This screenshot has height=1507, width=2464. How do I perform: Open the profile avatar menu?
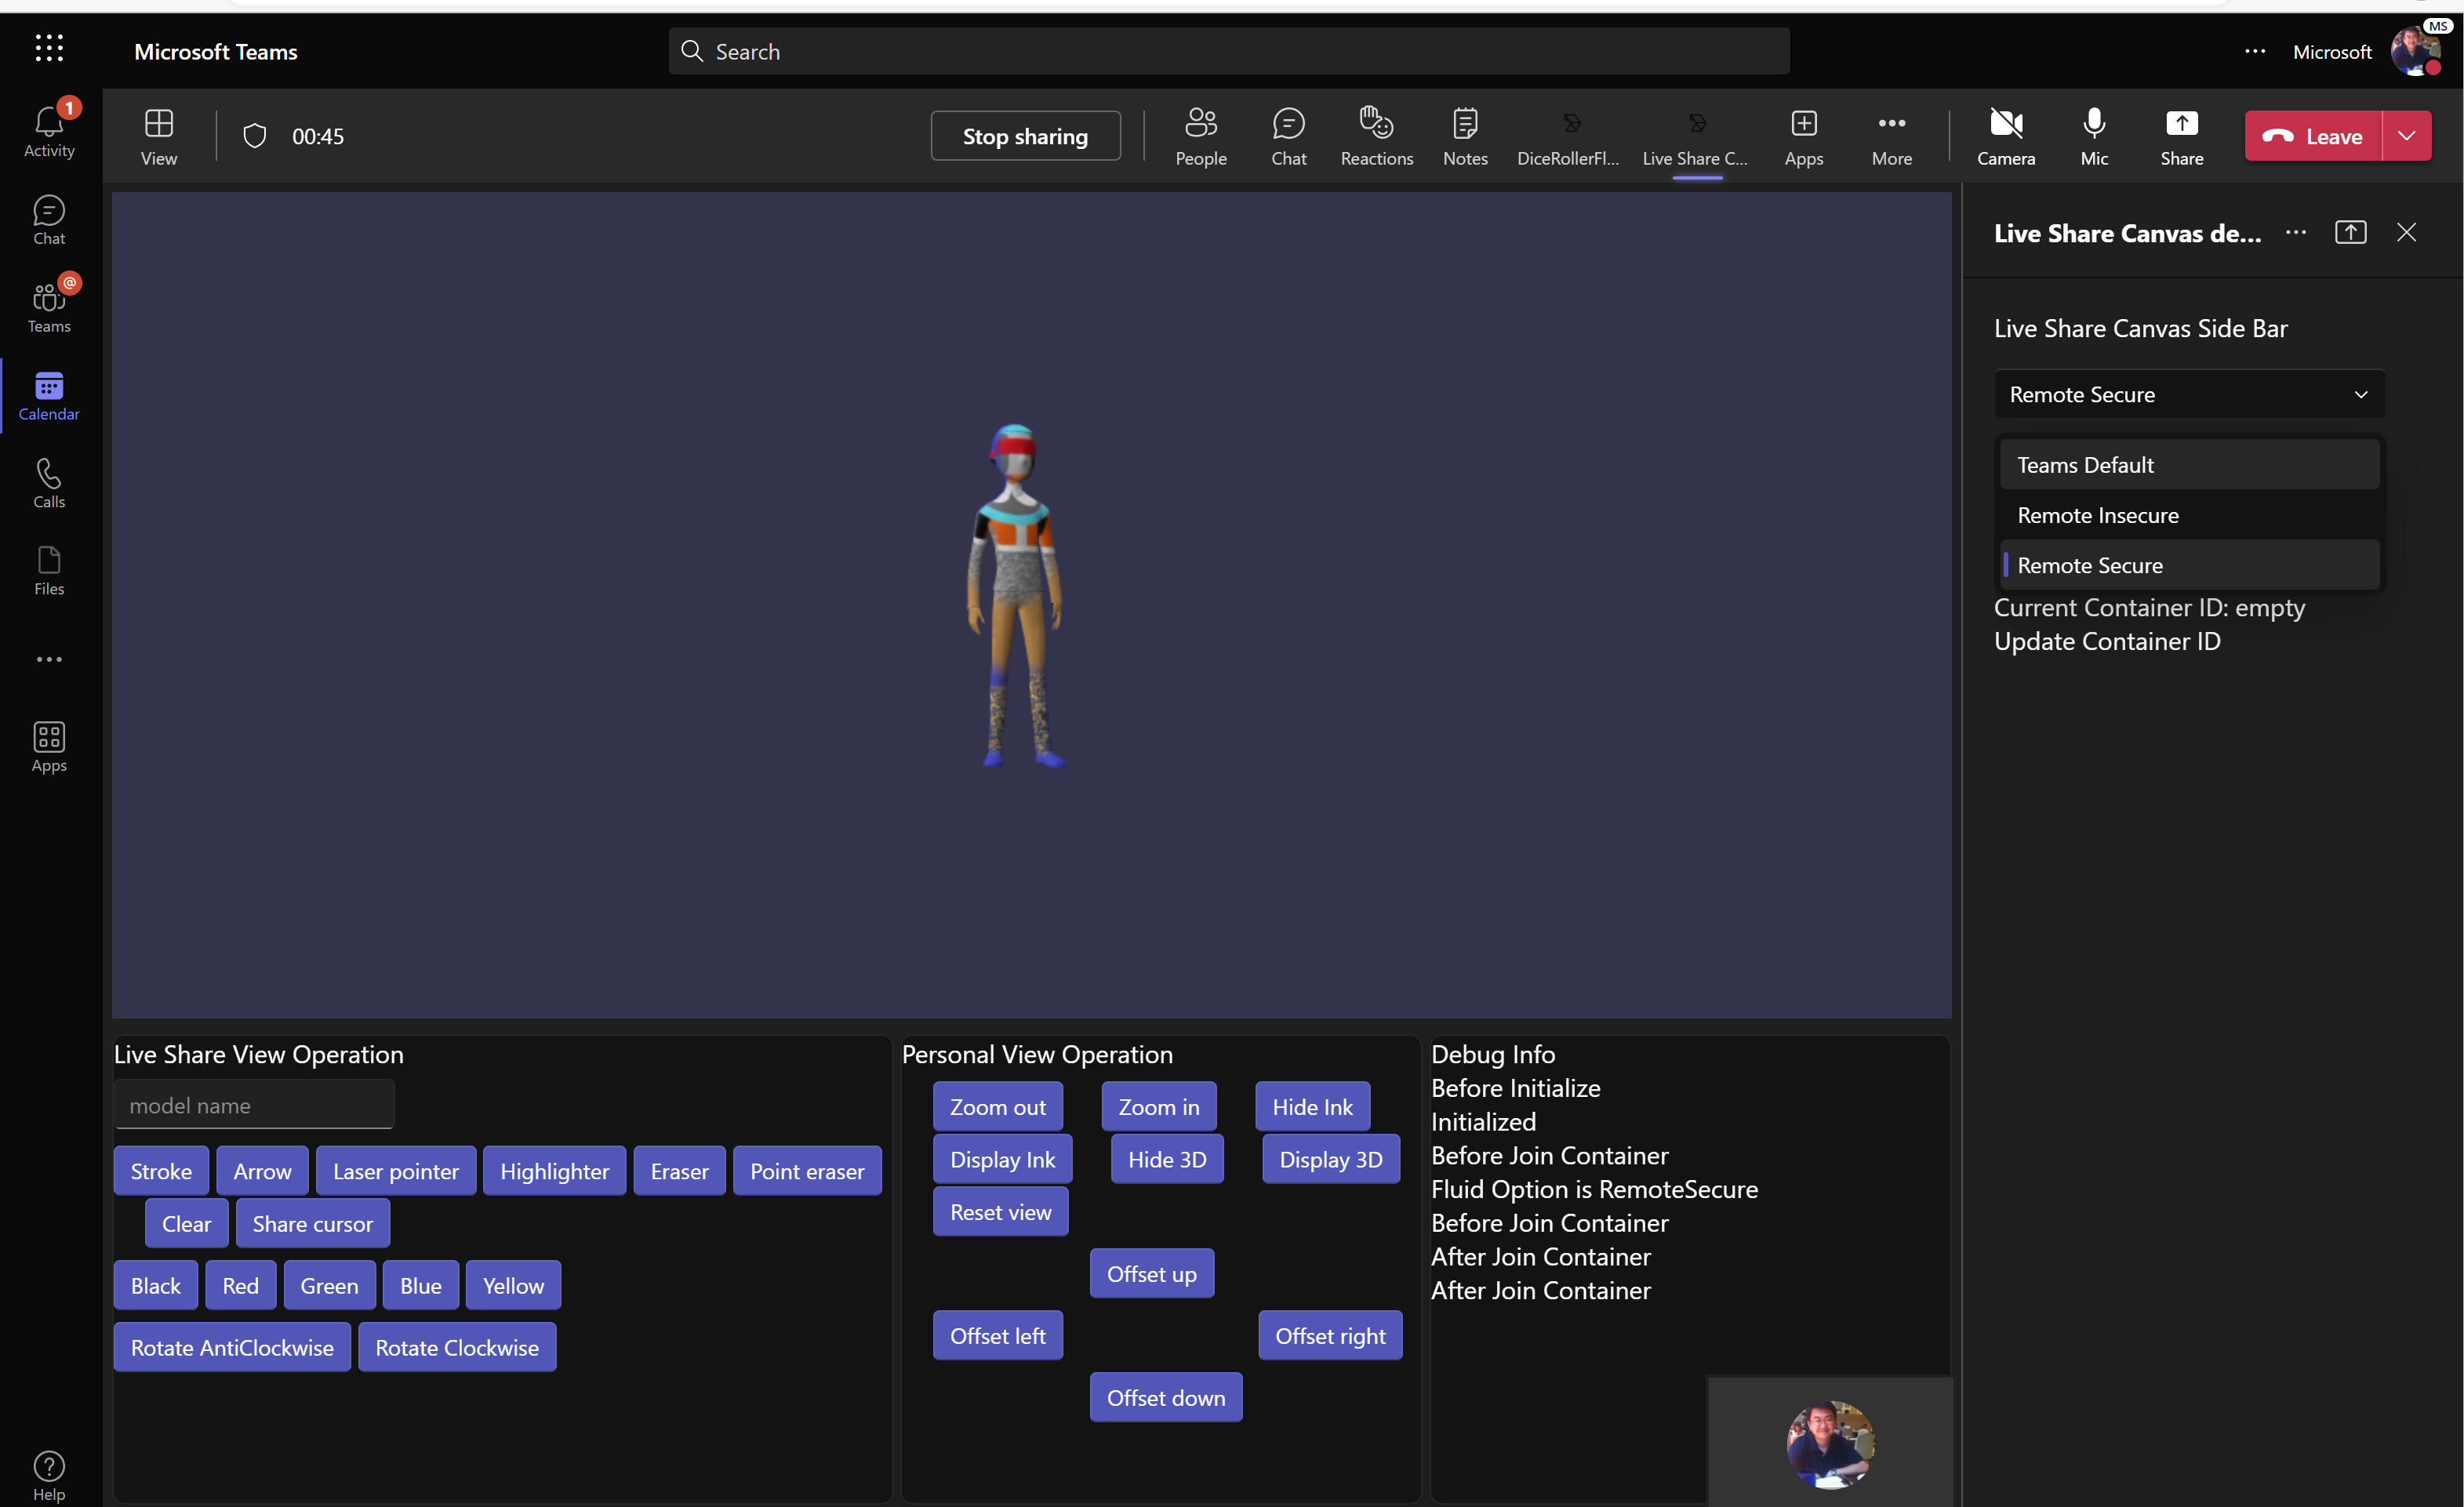tap(2417, 51)
